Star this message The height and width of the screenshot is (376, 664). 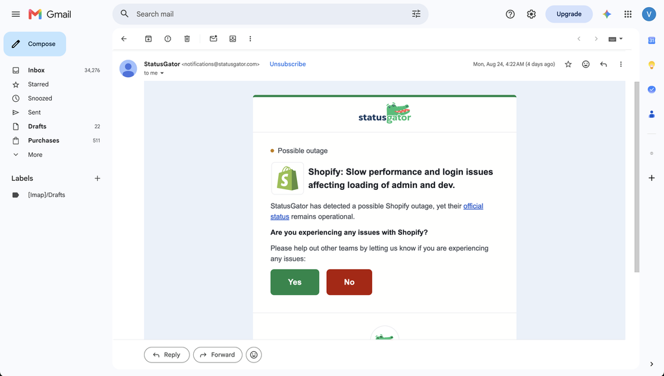click(x=568, y=64)
